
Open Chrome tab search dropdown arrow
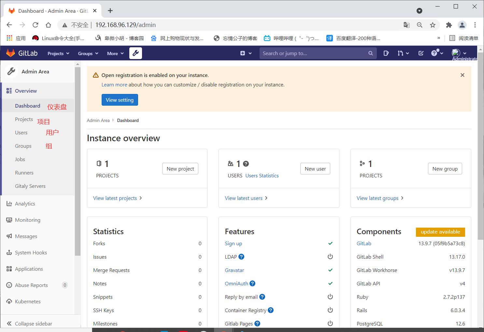(x=420, y=11)
